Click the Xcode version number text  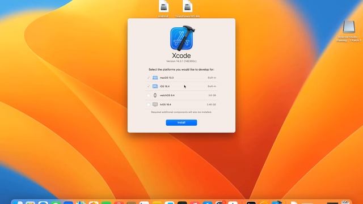181,61
